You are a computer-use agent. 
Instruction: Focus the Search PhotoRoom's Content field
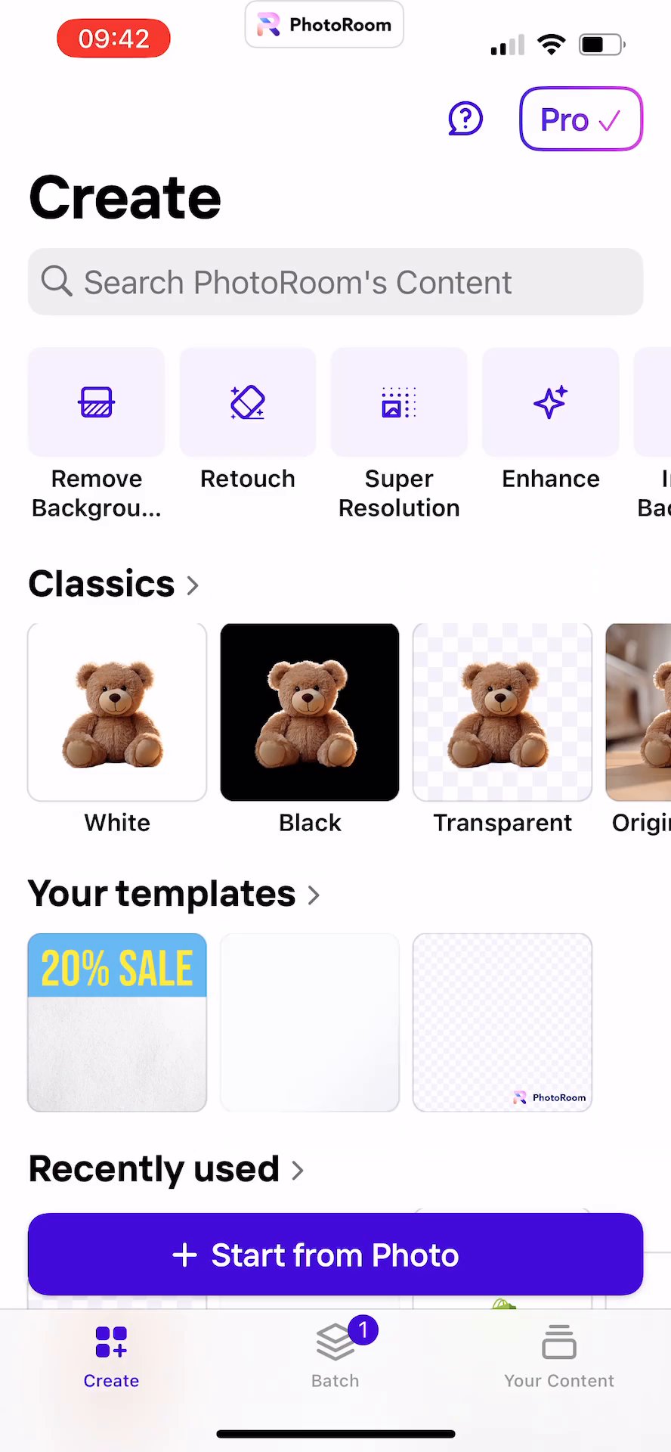point(335,282)
